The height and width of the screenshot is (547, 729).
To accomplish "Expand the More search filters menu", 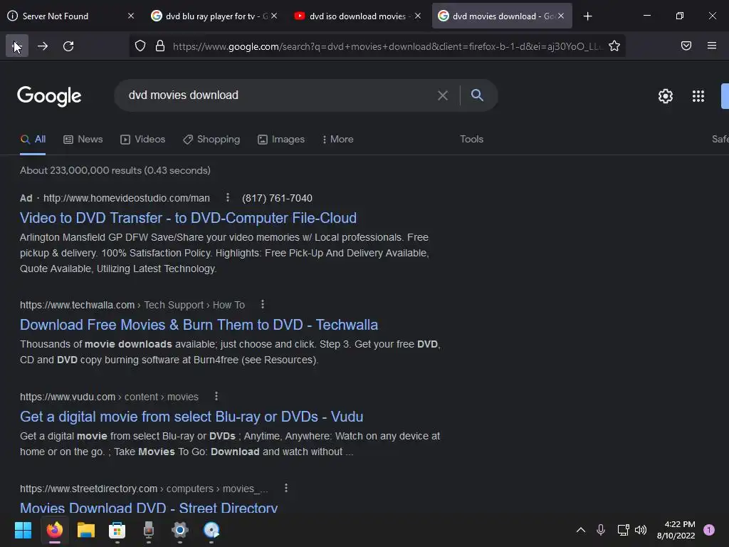I will pyautogui.click(x=337, y=139).
